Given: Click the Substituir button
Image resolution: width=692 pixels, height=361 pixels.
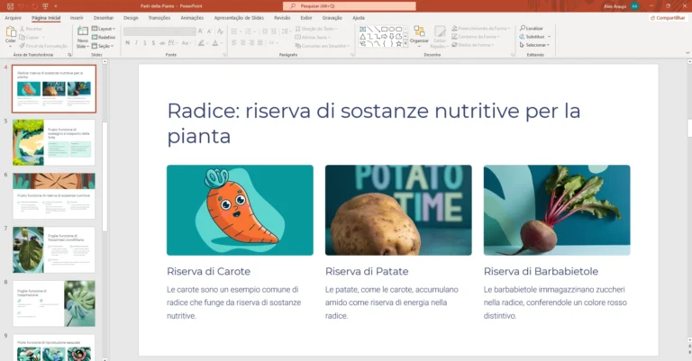Looking at the screenshot, I should (x=535, y=37).
